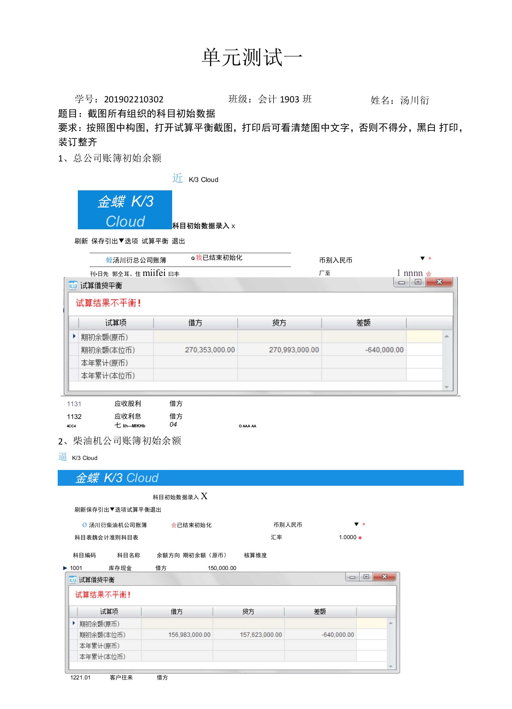512x709 pixels.
Task: Select the 1221.01 客户往来 row
Action: coord(119,677)
